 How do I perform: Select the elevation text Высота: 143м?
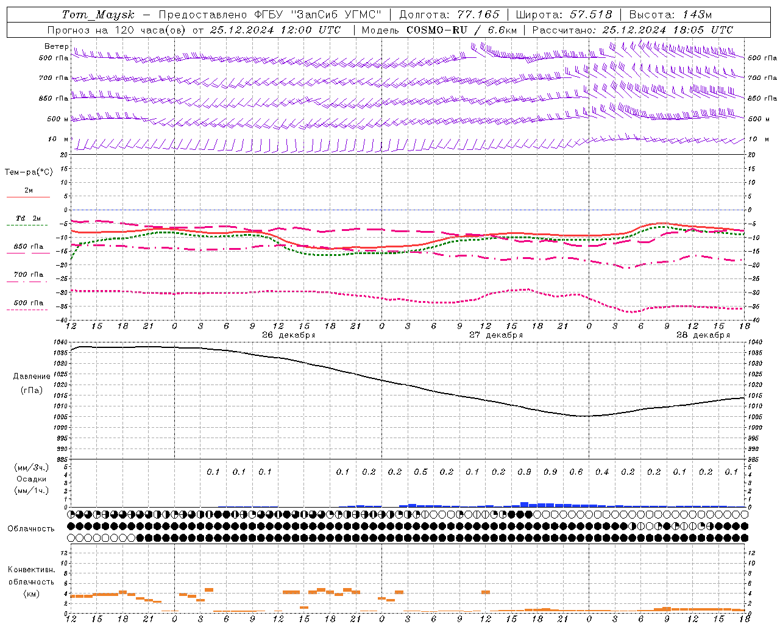(x=671, y=15)
